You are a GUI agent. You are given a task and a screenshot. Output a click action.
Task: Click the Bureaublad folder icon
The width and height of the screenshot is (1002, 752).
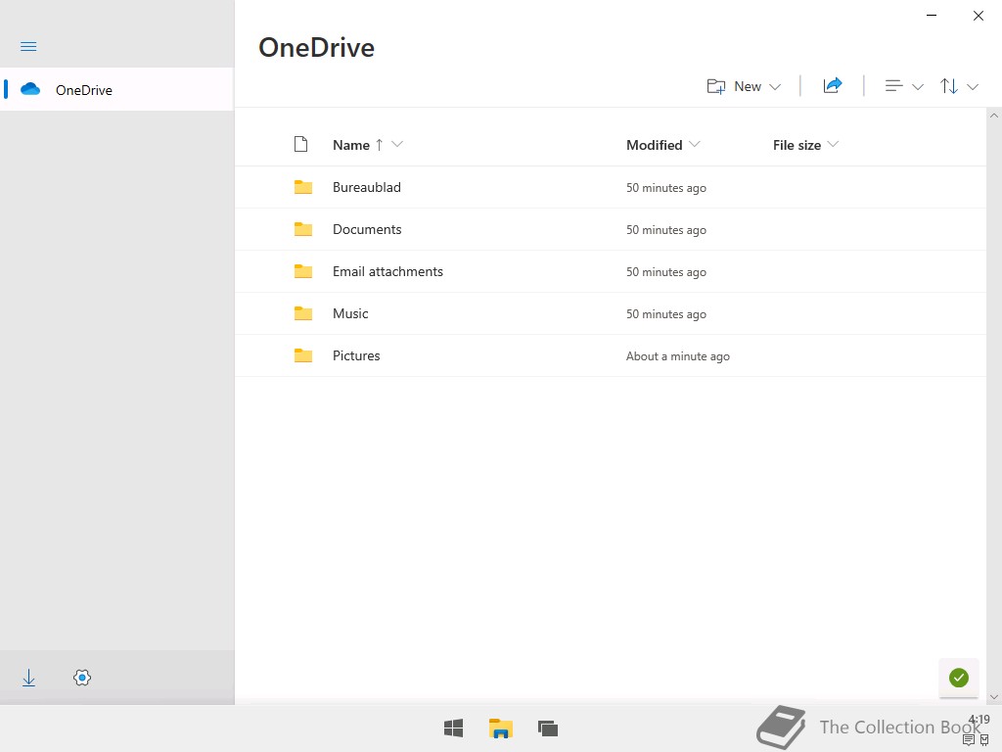[x=303, y=187]
